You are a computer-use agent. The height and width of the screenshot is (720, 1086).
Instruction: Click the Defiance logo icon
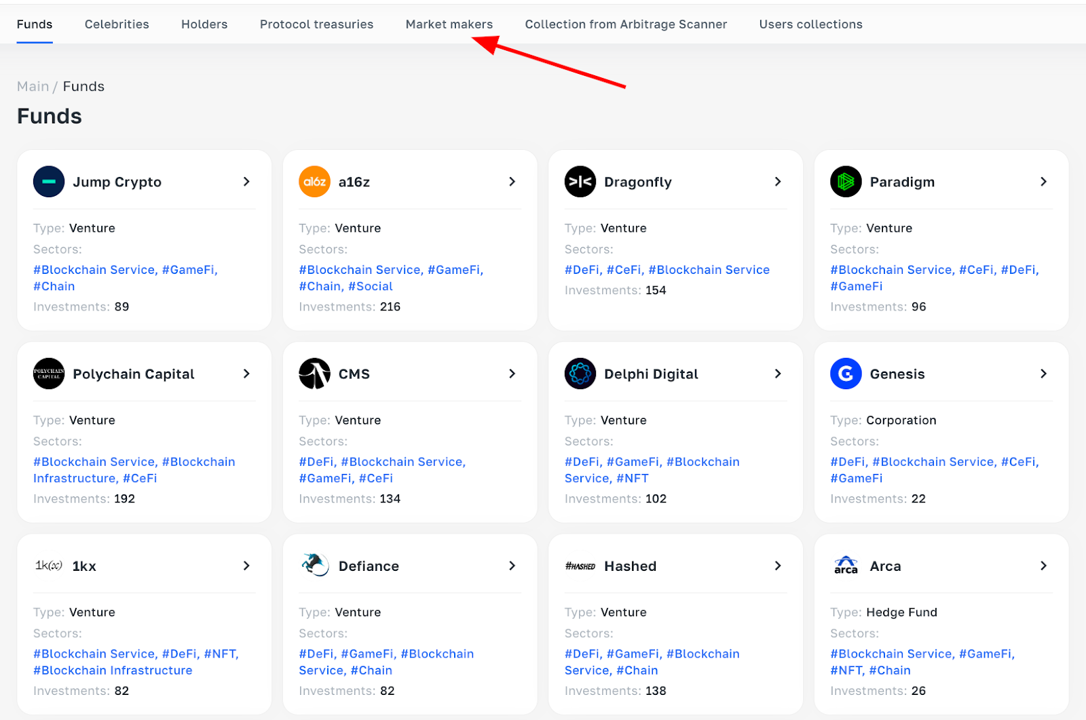point(314,565)
